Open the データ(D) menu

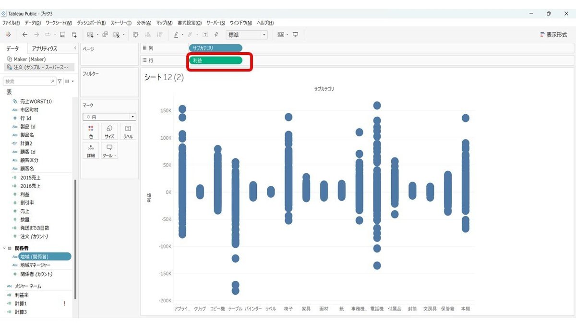33,23
